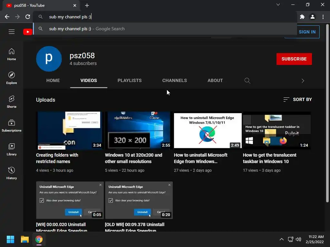Image resolution: width=330 pixels, height=247 pixels.
Task: Click the Chrome taskbar icon
Action: point(39,239)
